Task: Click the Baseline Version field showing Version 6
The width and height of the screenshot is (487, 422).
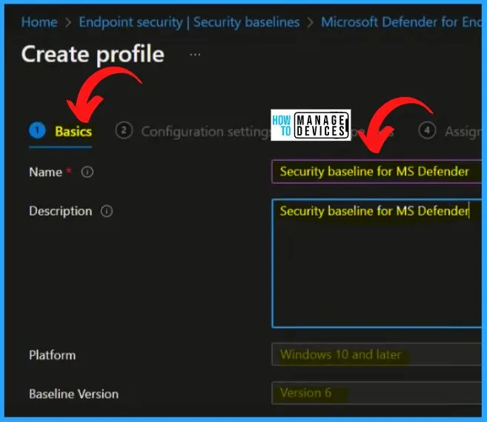Action: pos(377,393)
